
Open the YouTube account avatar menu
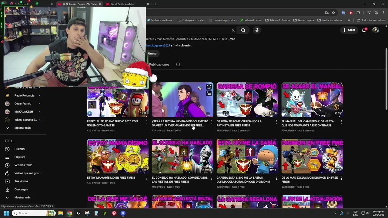(x=376, y=30)
